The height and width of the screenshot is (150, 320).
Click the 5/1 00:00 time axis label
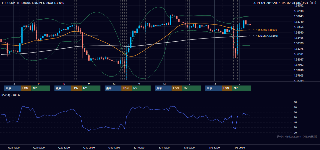click(139, 147)
